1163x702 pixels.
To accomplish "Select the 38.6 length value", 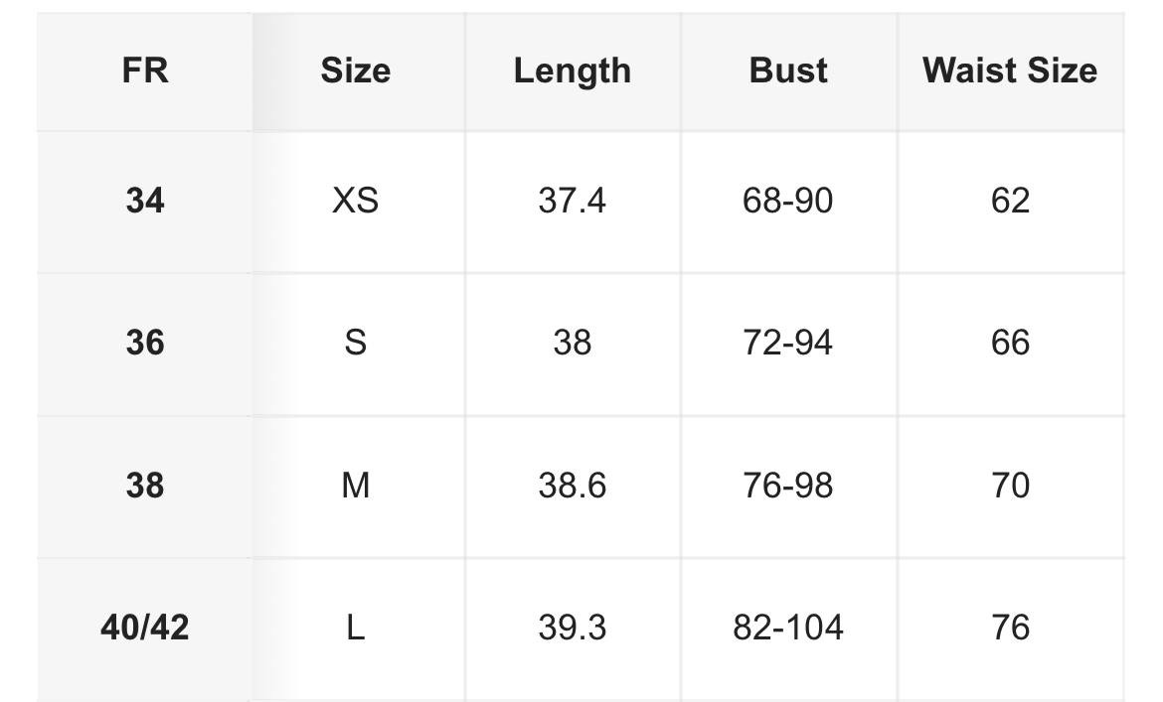I will click(x=572, y=486).
